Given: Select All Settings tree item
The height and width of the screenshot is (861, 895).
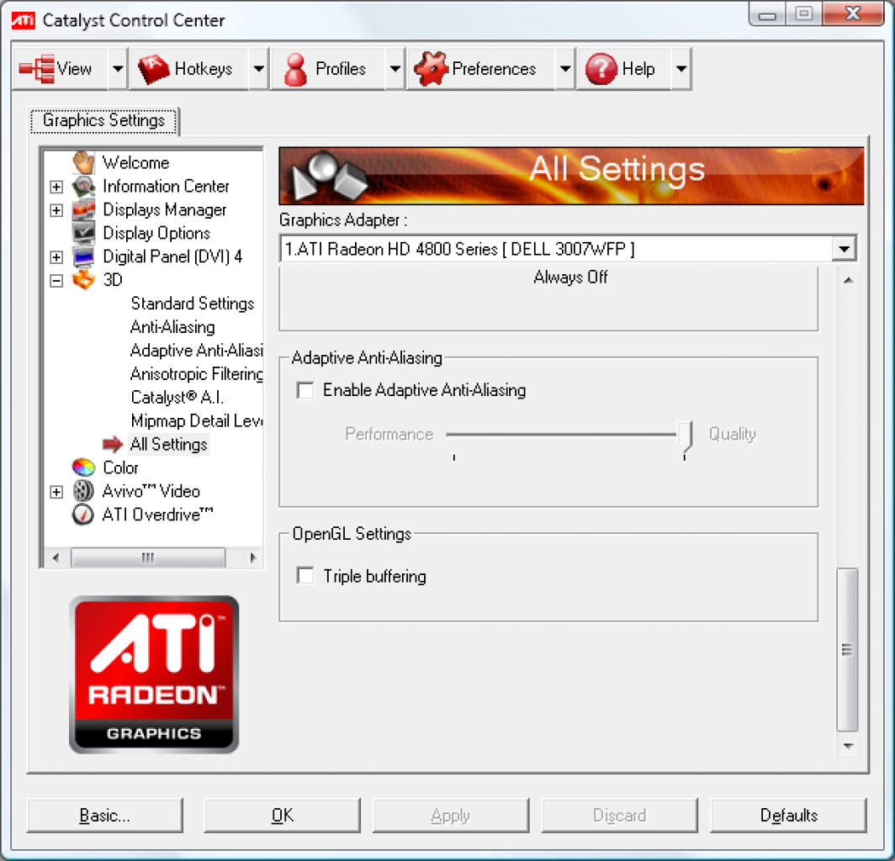Looking at the screenshot, I should pyautogui.click(x=169, y=444).
